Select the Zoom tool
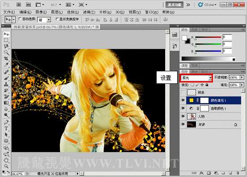 click(x=6, y=166)
